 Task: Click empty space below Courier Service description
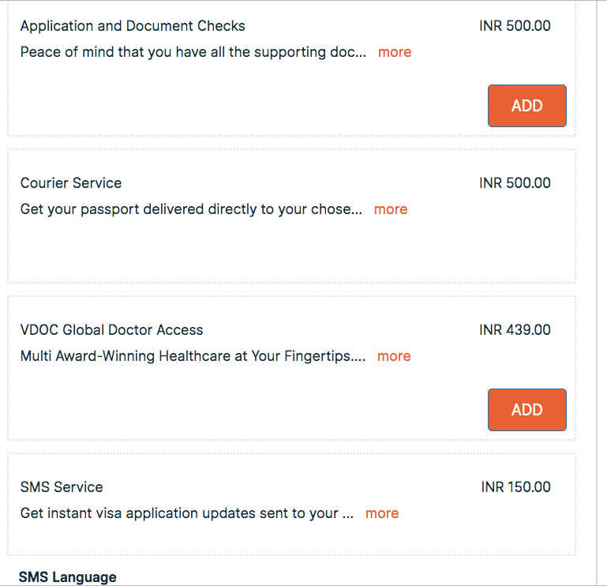point(237,253)
